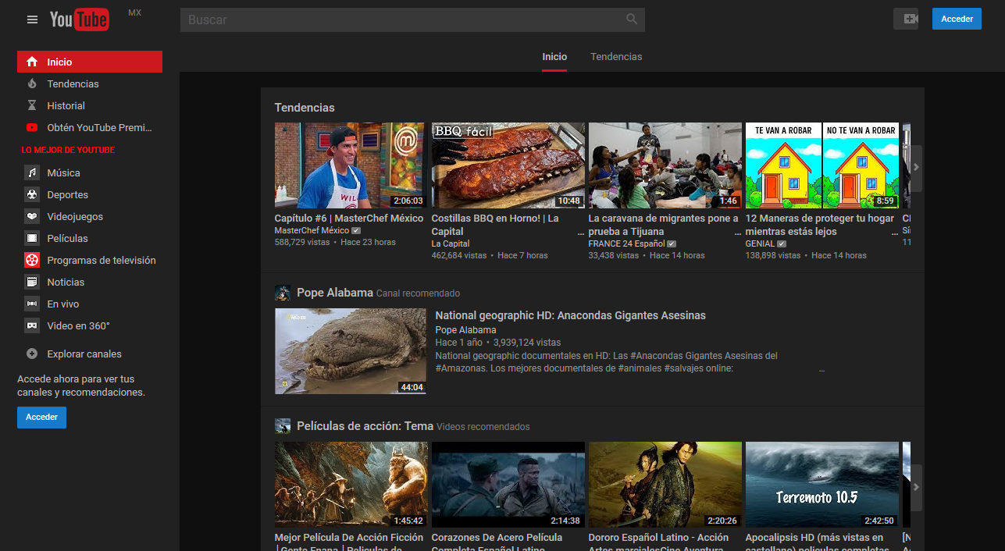Select the Inicio tab
Screen dimensions: 1005x551
tap(554, 56)
